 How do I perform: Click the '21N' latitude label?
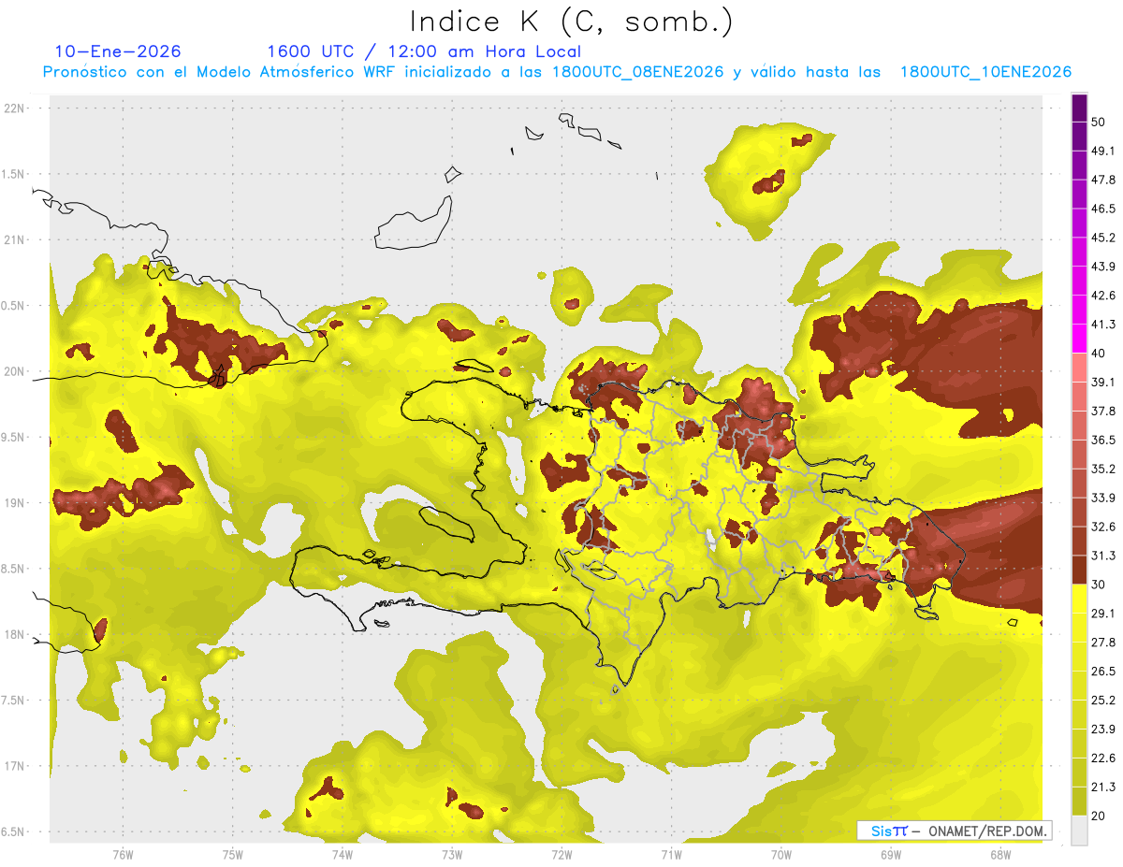click(15, 240)
